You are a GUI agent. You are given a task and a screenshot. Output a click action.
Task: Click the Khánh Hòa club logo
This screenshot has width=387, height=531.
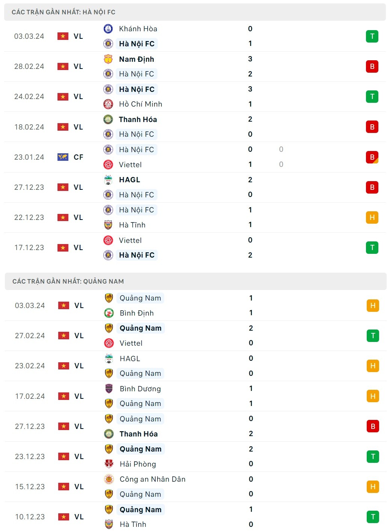(x=108, y=29)
